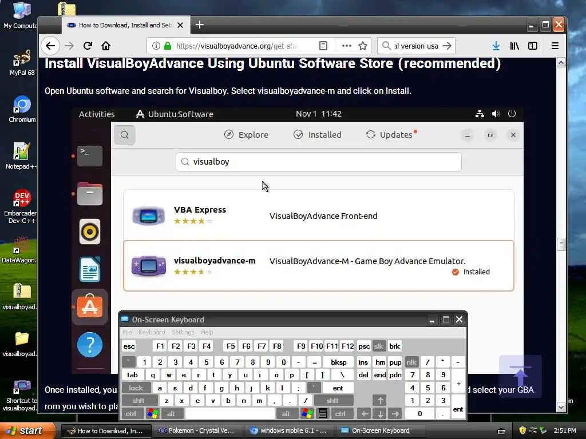Click browser scrollbar down arrow
586x439 pixels.
point(561,407)
